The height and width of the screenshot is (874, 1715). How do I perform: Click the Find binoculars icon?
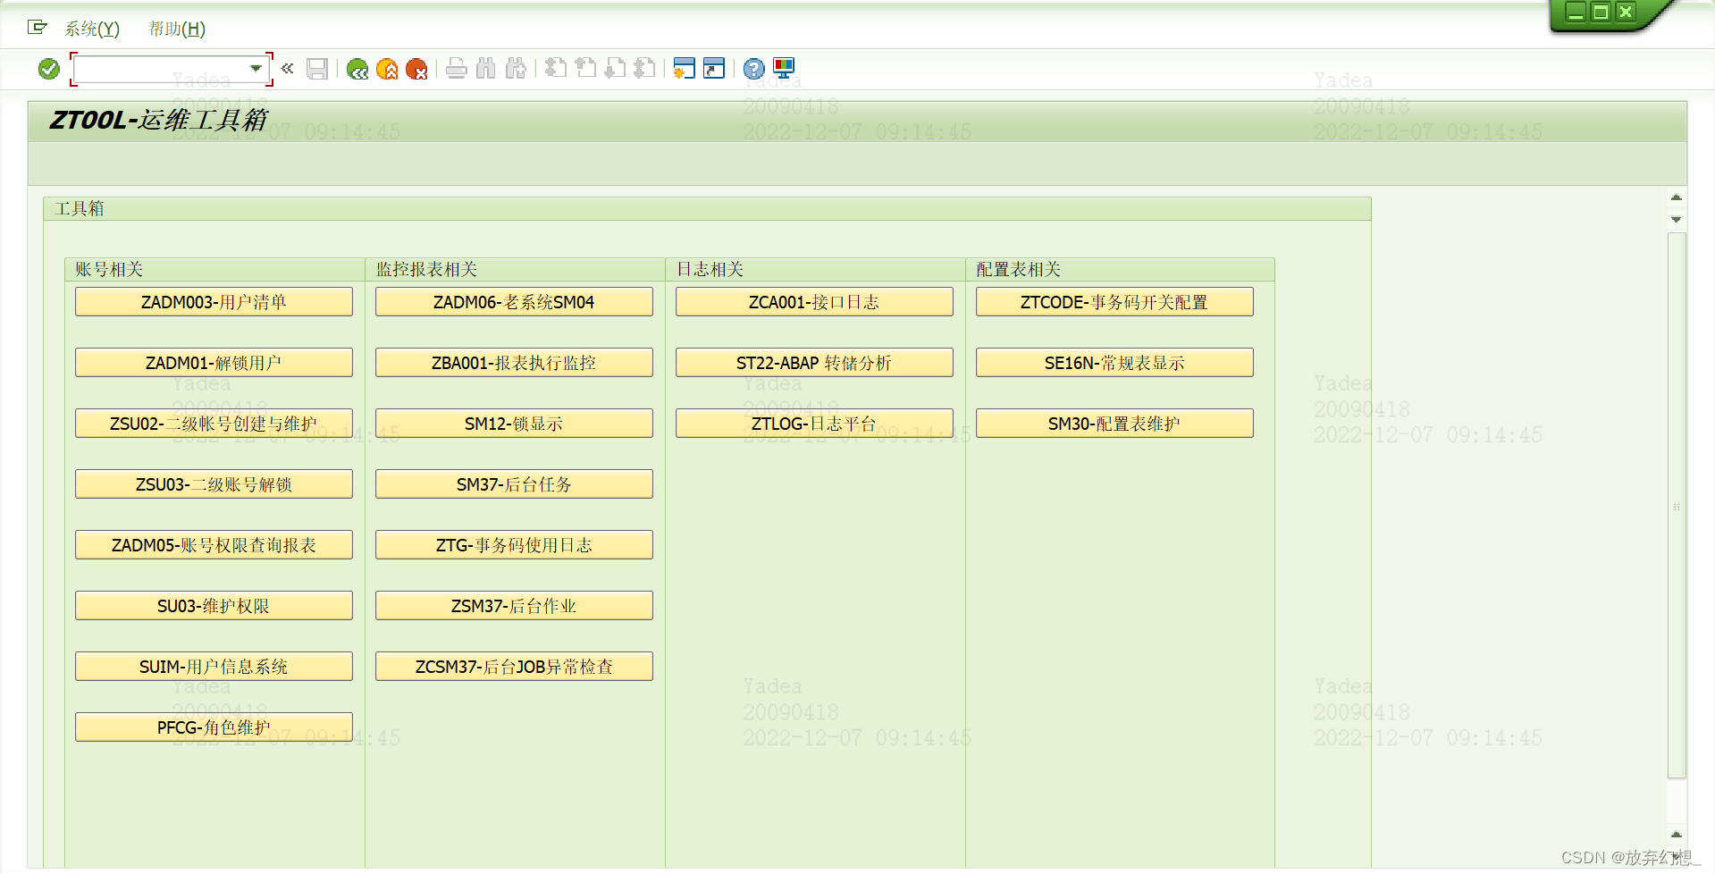486,68
